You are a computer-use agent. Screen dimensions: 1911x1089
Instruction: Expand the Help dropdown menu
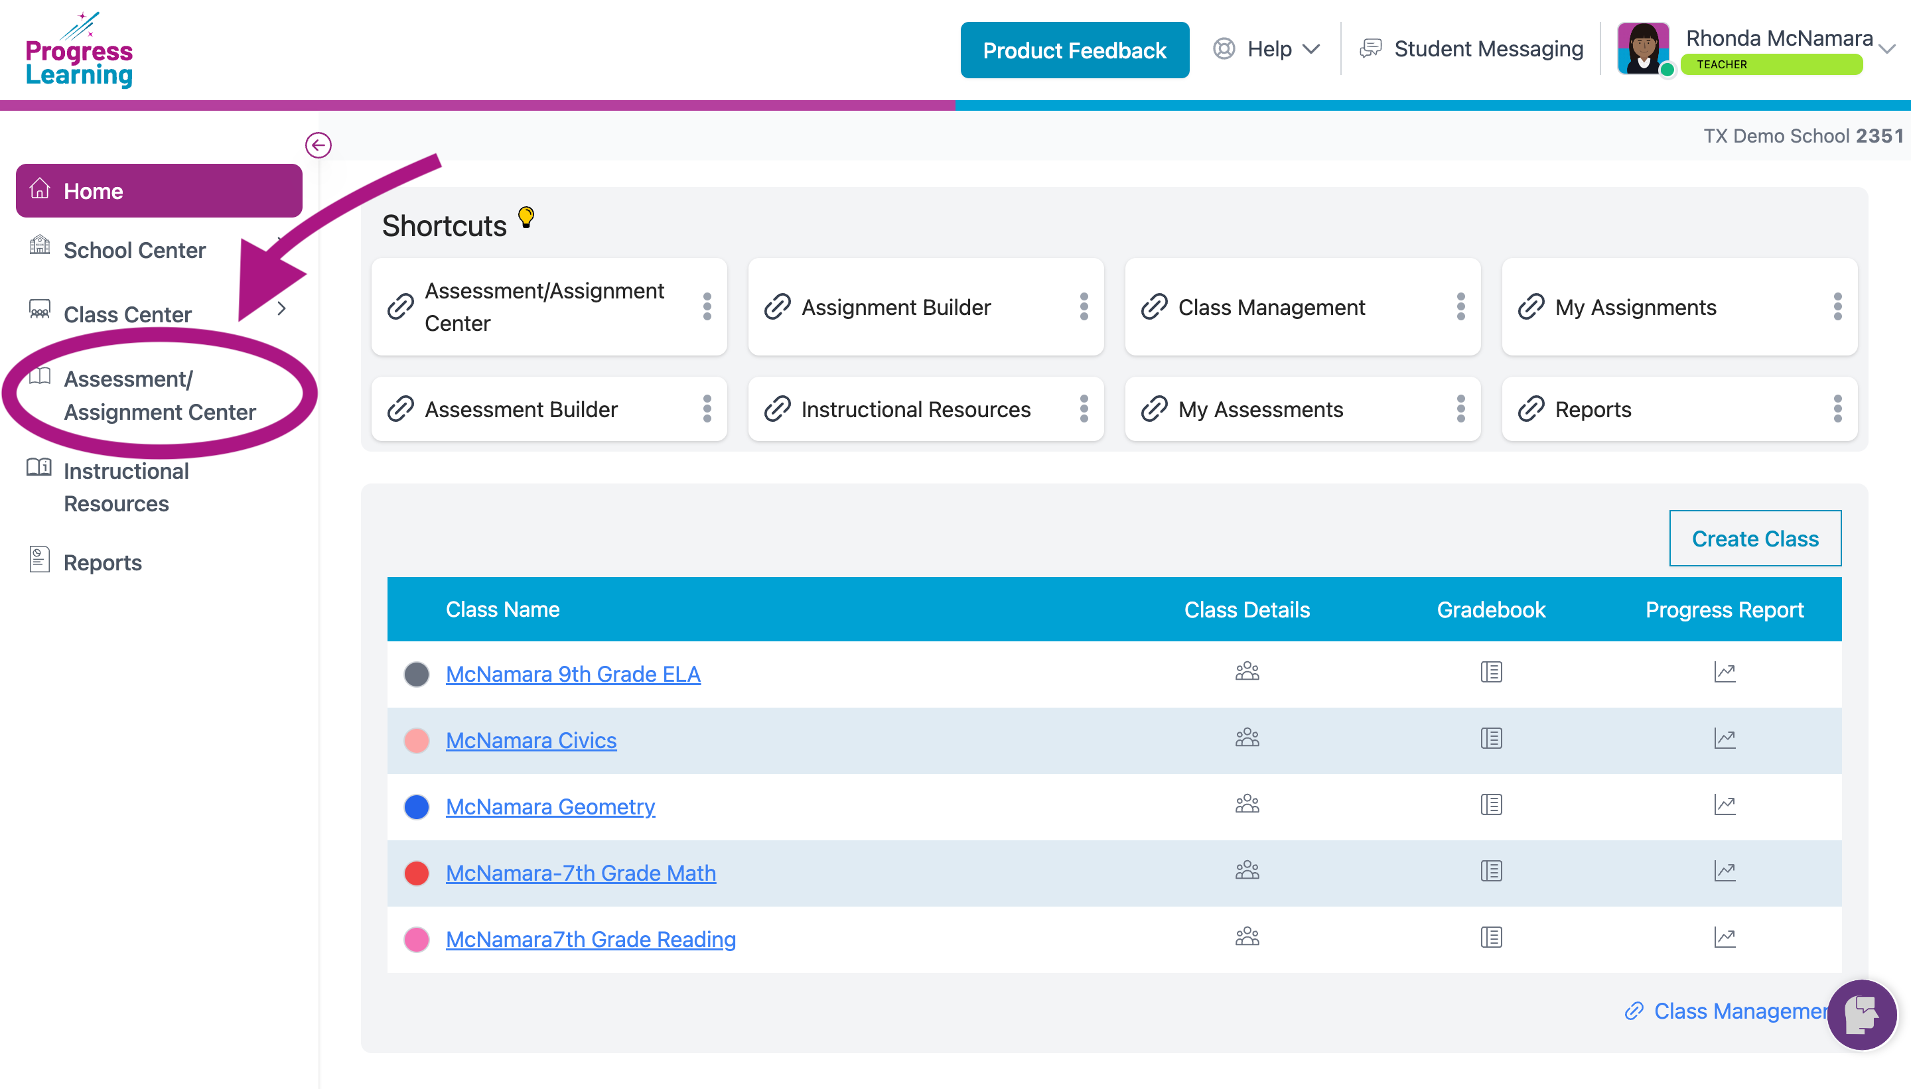pyautogui.click(x=1266, y=49)
